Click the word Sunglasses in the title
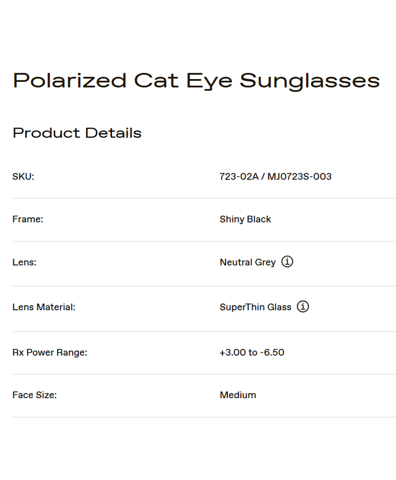The width and height of the screenshot is (396, 480). [309, 81]
